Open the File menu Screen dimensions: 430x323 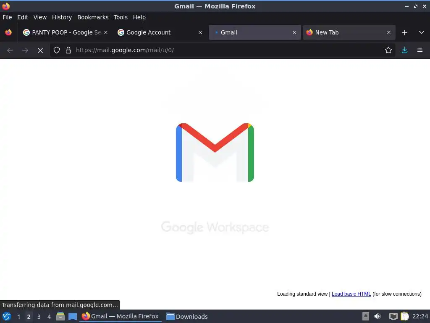pyautogui.click(x=7, y=17)
